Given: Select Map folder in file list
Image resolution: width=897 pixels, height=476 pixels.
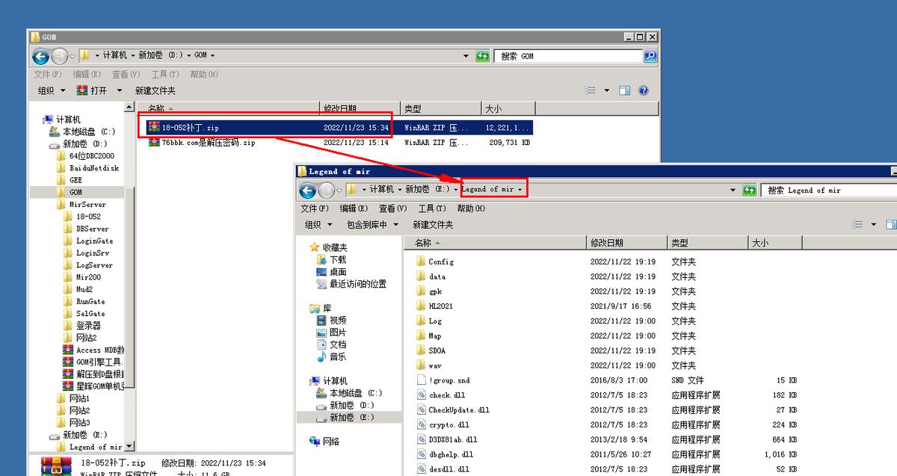Looking at the screenshot, I should [x=435, y=336].
